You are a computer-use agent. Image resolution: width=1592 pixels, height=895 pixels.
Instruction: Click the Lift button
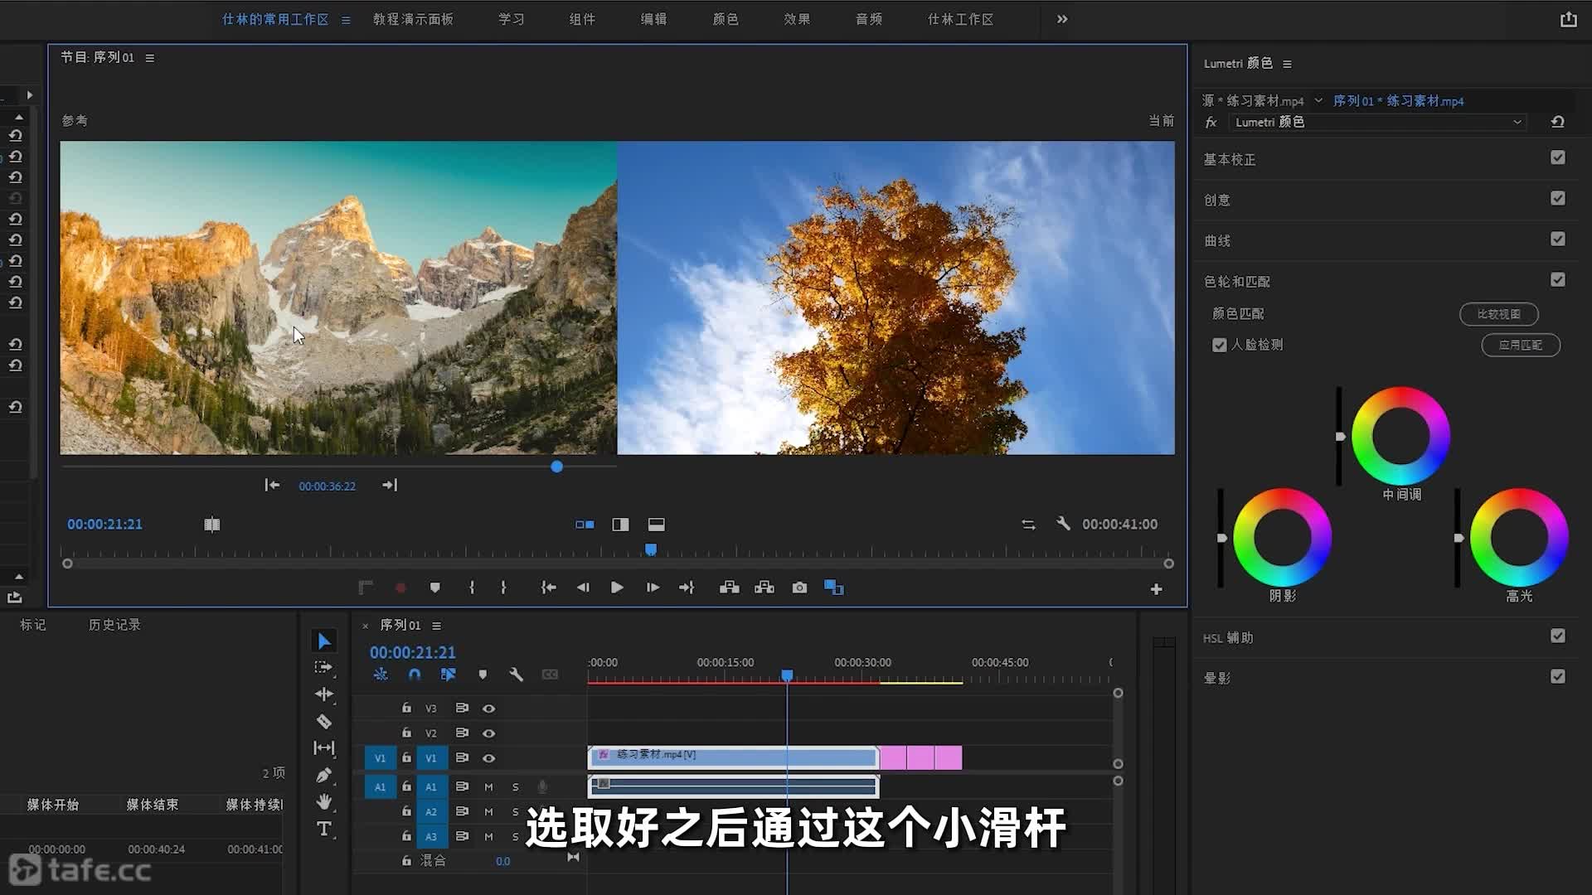tap(730, 588)
